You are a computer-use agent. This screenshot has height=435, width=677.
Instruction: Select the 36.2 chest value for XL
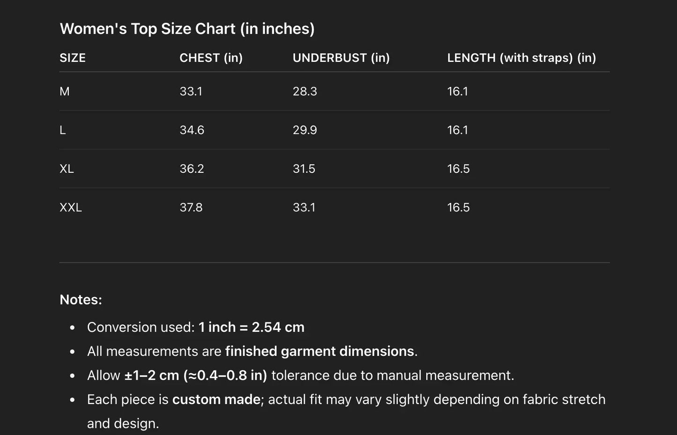coord(192,169)
